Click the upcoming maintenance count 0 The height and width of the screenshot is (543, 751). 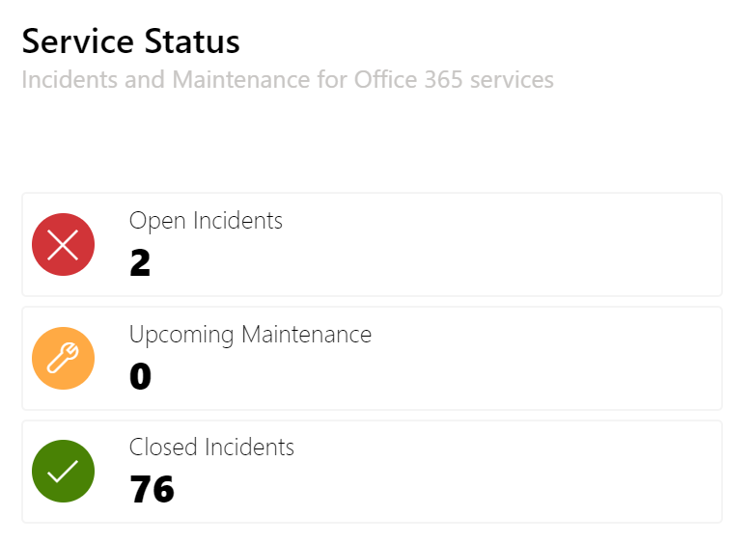tap(140, 376)
